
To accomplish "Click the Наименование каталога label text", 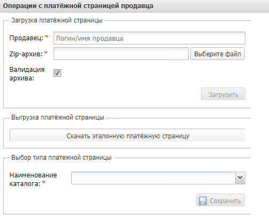I will point(33,179).
